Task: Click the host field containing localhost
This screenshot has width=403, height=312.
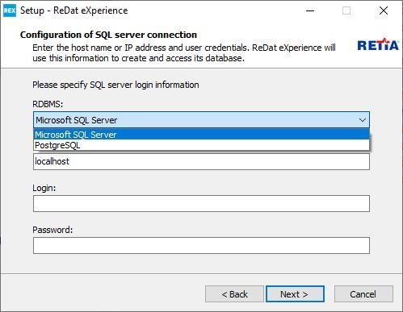Action: click(201, 161)
